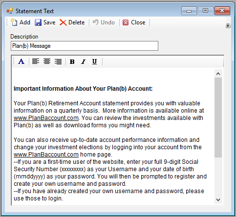236x217 pixels.
Task: Click the editor toolbar grip handle
Action: pyautogui.click(x=14, y=61)
